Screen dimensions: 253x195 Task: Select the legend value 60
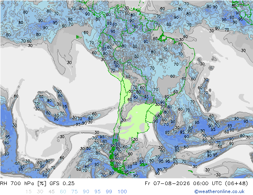tap(63, 192)
